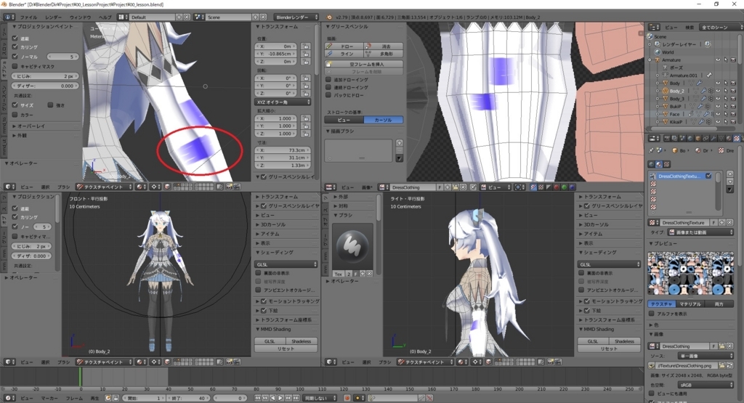Click screen layout selector icon beside Default
The width and height of the screenshot is (744, 403).
pos(122,17)
